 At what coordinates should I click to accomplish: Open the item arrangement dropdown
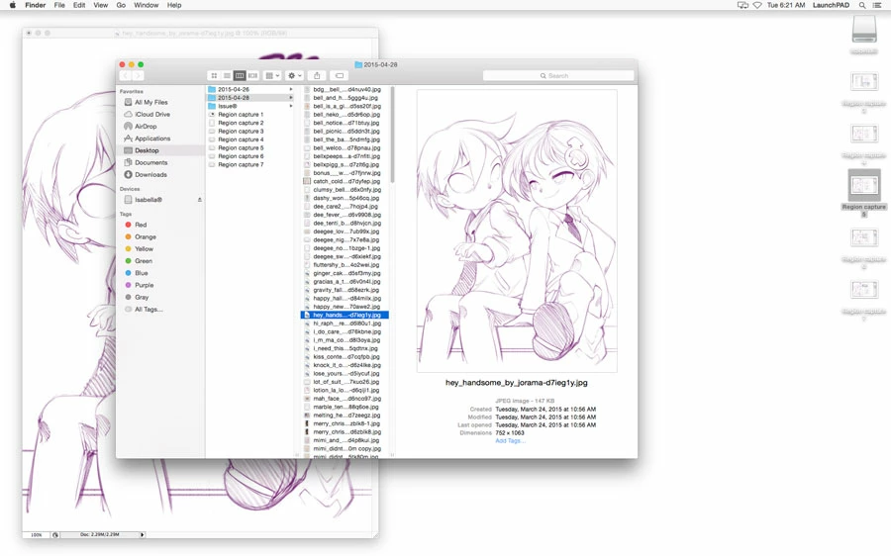[x=273, y=75]
